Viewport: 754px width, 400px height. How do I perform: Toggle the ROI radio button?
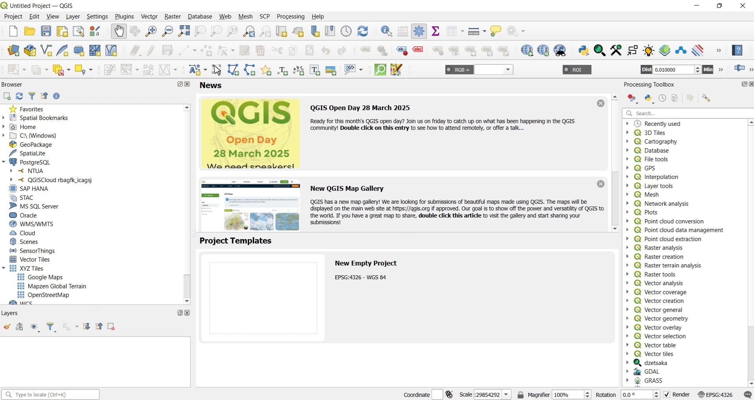(x=567, y=70)
